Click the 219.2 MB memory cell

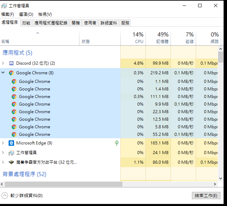[158, 73]
